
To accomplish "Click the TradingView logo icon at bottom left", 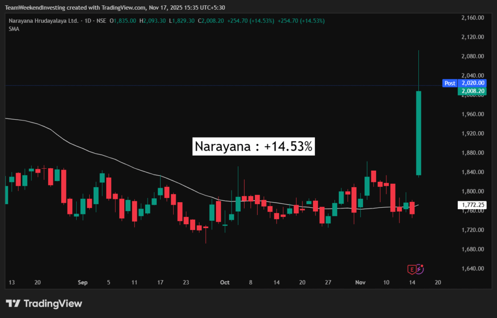I will coord(13,303).
